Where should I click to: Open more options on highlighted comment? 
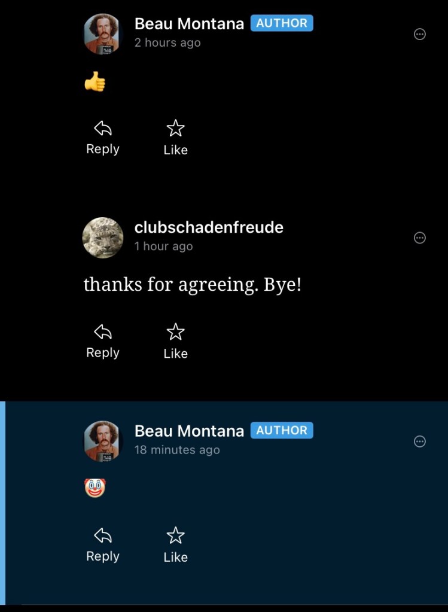coord(419,442)
